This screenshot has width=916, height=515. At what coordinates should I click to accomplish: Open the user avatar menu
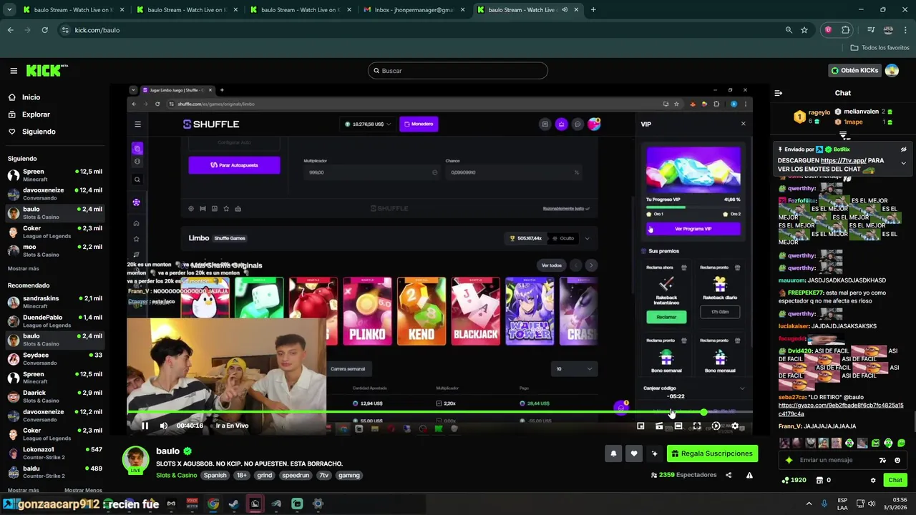892,71
